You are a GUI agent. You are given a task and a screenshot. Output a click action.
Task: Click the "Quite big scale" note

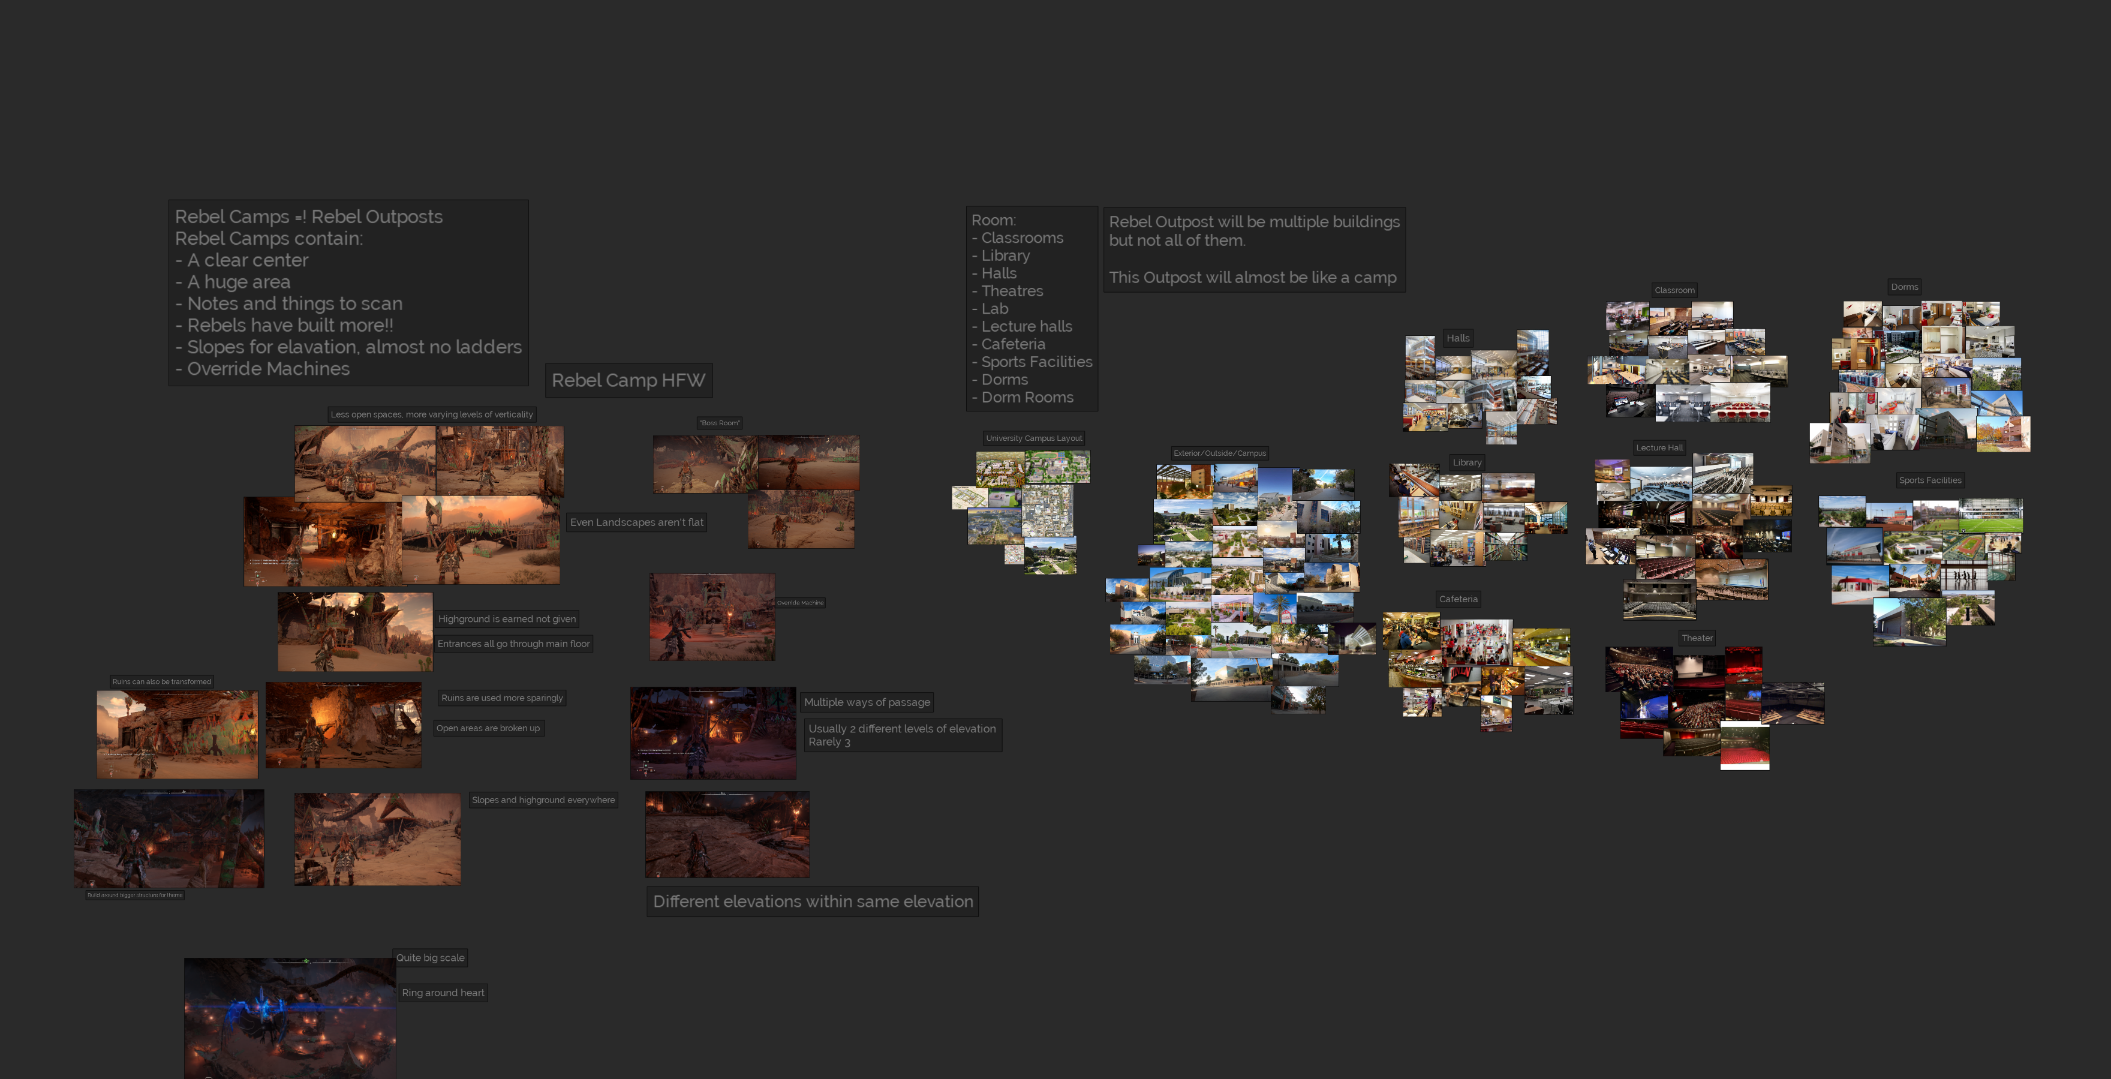pyautogui.click(x=430, y=957)
